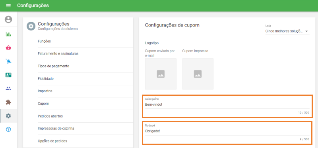This screenshot has width=318, height=148.
Task: Open Faturamento e assinaturas settings
Action: pyautogui.click(x=78, y=54)
